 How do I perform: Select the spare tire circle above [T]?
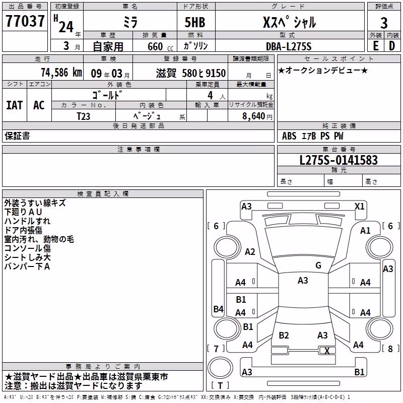(220, 368)
